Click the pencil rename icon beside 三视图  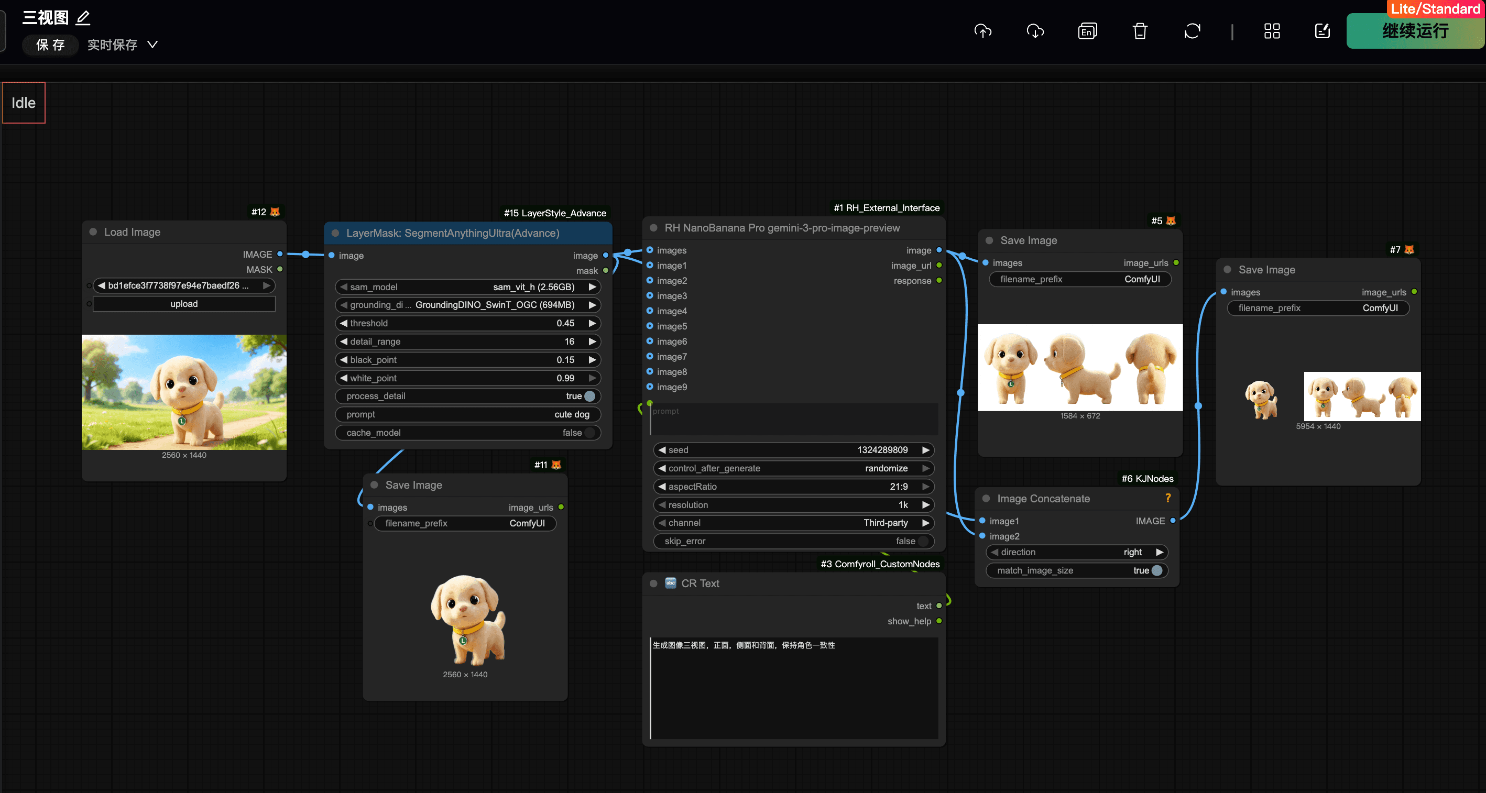click(83, 18)
